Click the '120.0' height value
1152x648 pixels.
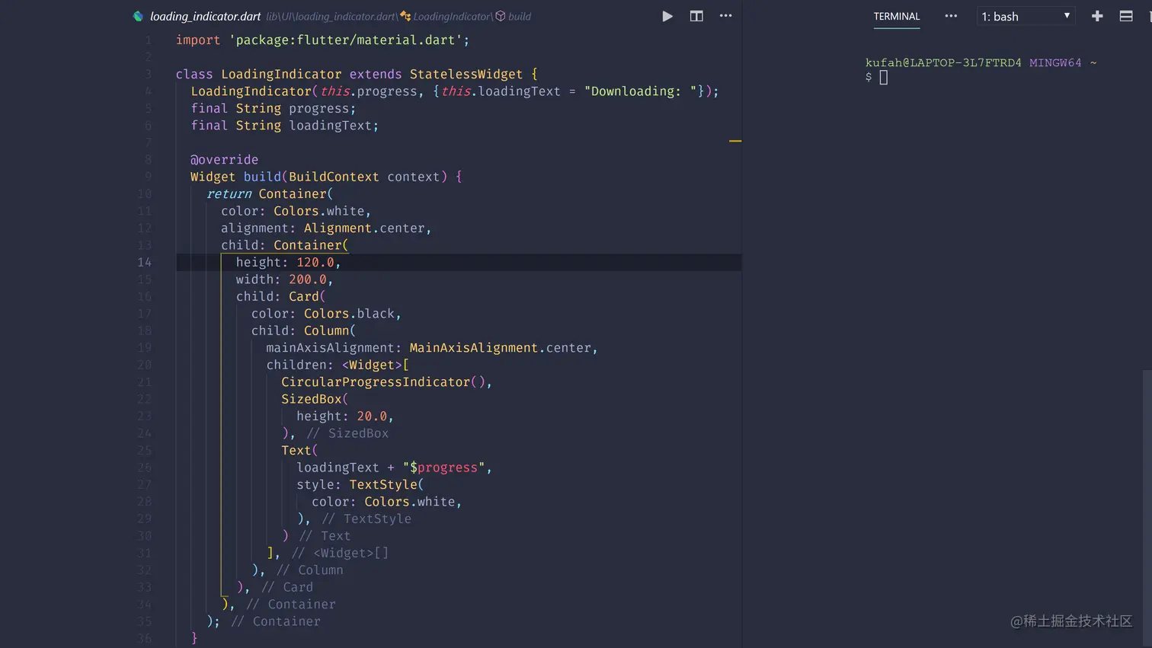315,262
